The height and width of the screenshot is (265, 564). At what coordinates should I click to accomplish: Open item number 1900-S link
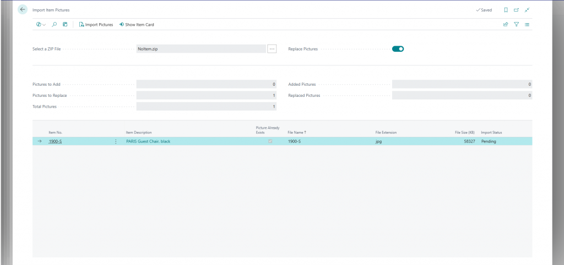coord(55,141)
